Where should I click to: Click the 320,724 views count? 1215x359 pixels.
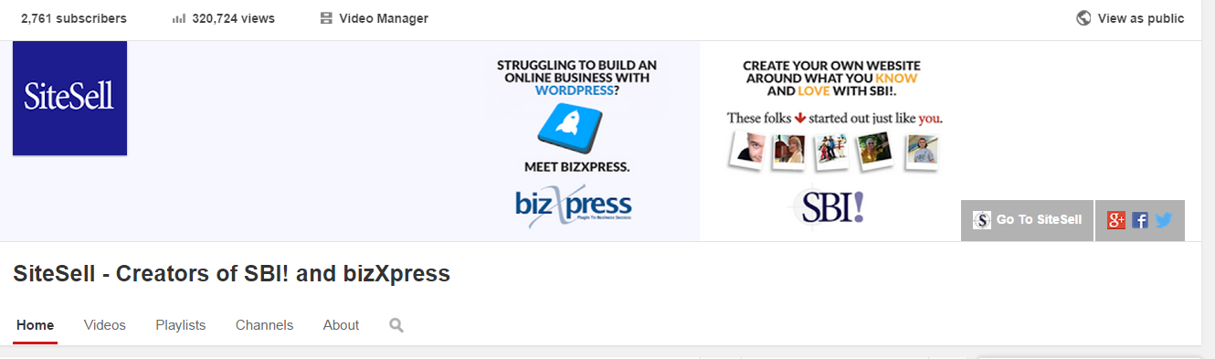tap(234, 18)
